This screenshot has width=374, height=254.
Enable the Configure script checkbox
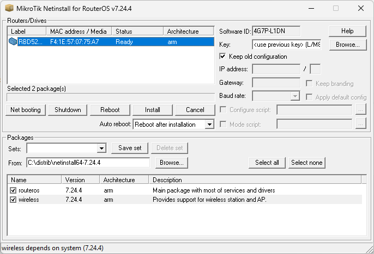223,109
